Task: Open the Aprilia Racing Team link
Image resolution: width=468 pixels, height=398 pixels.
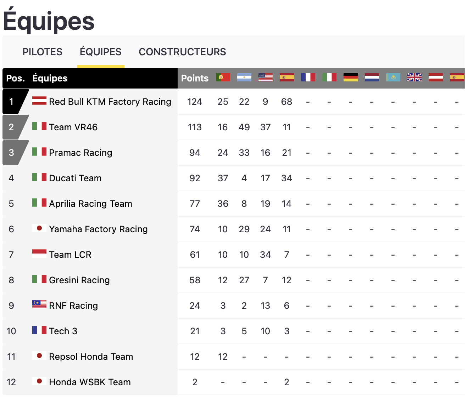Action: pyautogui.click(x=90, y=204)
